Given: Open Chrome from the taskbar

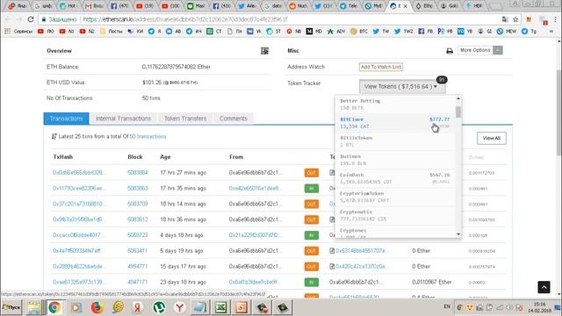Looking at the screenshot, I should tap(54, 307).
